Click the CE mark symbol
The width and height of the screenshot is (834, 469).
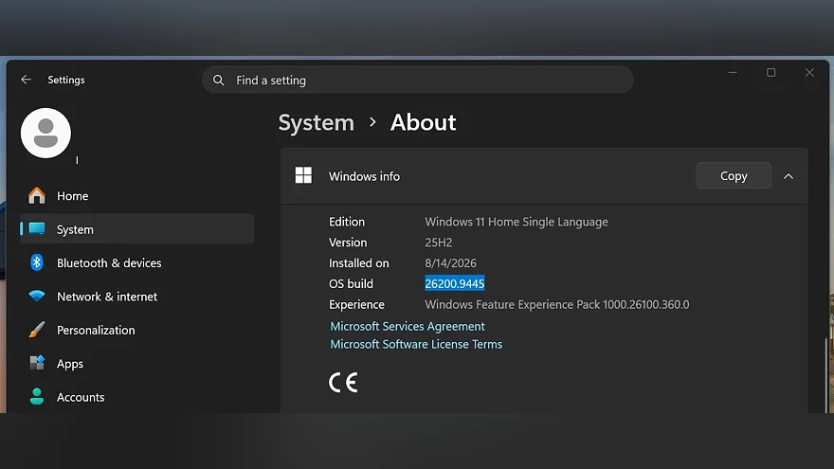(x=343, y=383)
